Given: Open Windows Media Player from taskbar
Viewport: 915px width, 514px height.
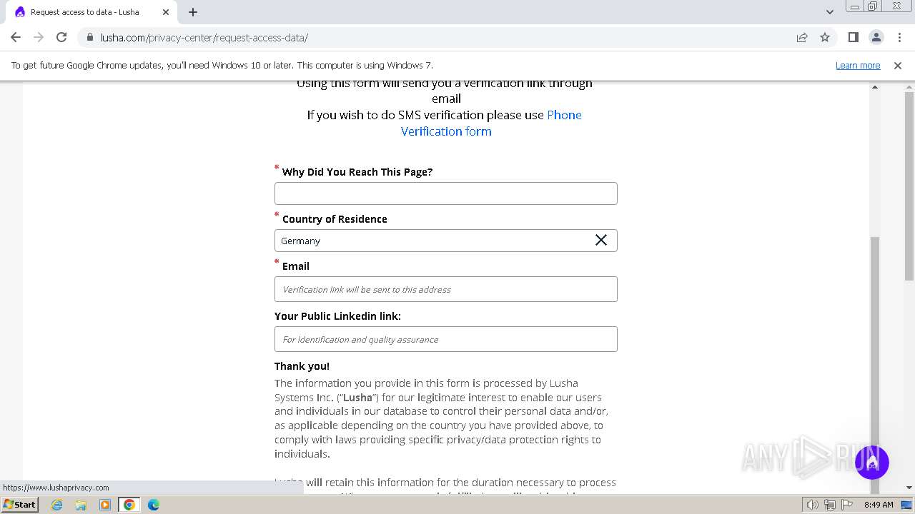Looking at the screenshot, I should click(x=105, y=505).
